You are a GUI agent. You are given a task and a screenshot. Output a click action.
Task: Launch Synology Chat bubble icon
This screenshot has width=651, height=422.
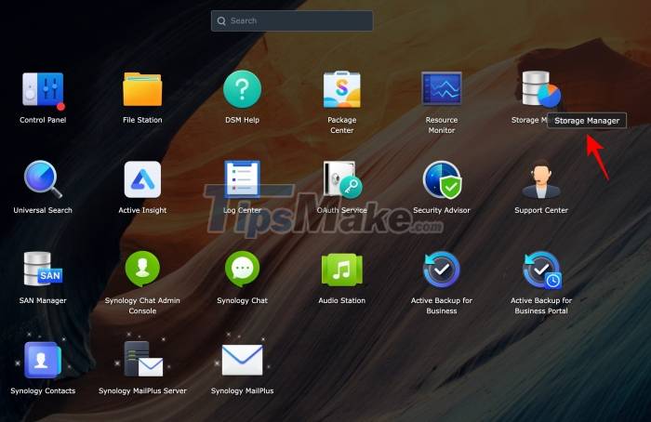tap(242, 269)
